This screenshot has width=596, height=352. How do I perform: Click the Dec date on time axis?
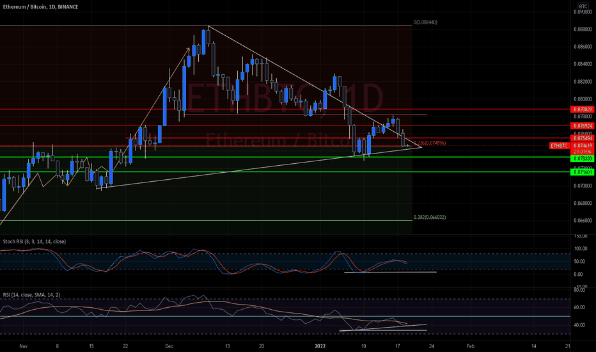coord(169,346)
